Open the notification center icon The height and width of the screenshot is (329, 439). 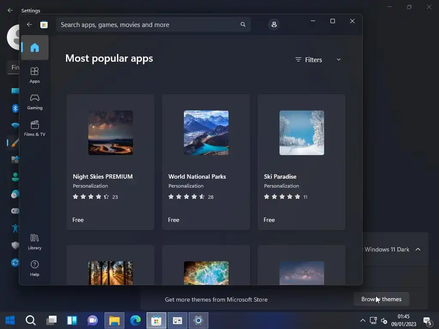coord(427,321)
